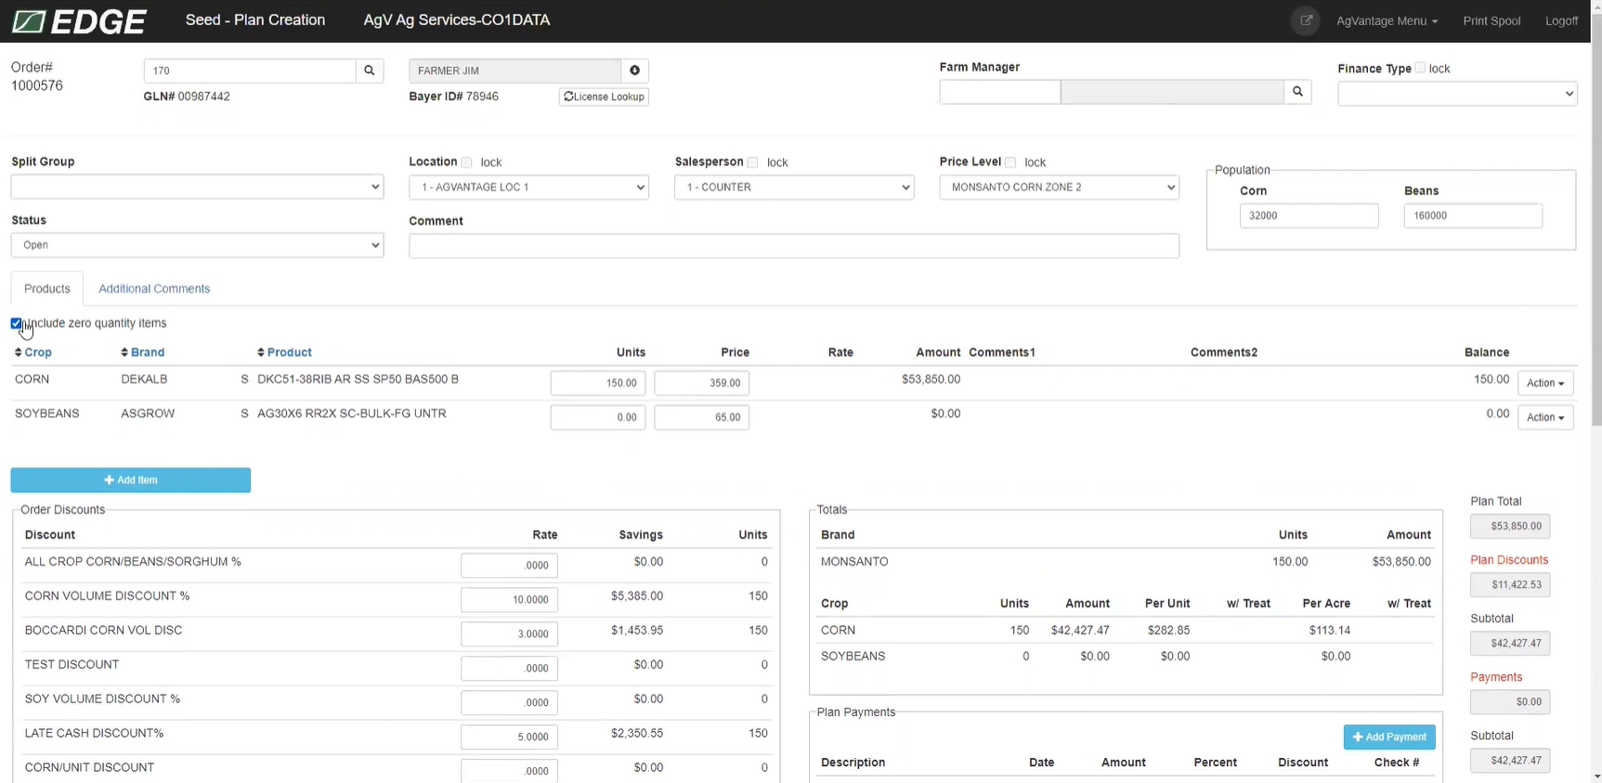The image size is (1602, 783).
Task: Click the Farm Manager code input
Action: tap(1000, 92)
